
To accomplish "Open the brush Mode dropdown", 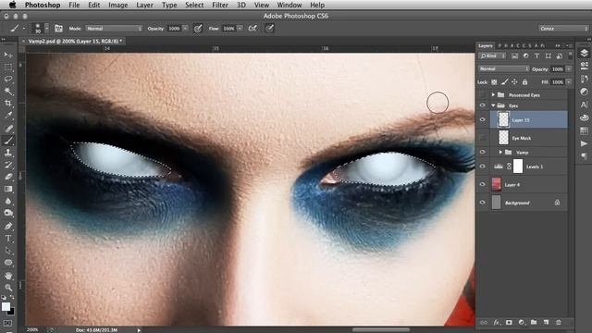I will (114, 29).
